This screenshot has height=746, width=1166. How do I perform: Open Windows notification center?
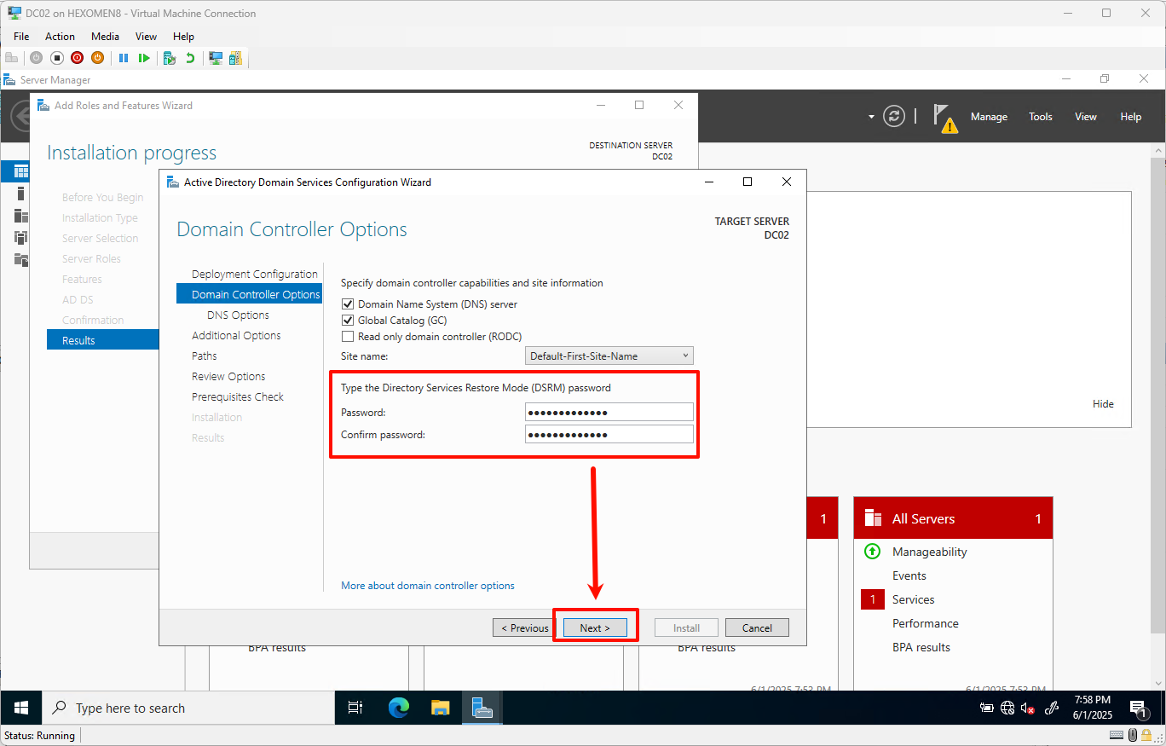click(x=1139, y=708)
